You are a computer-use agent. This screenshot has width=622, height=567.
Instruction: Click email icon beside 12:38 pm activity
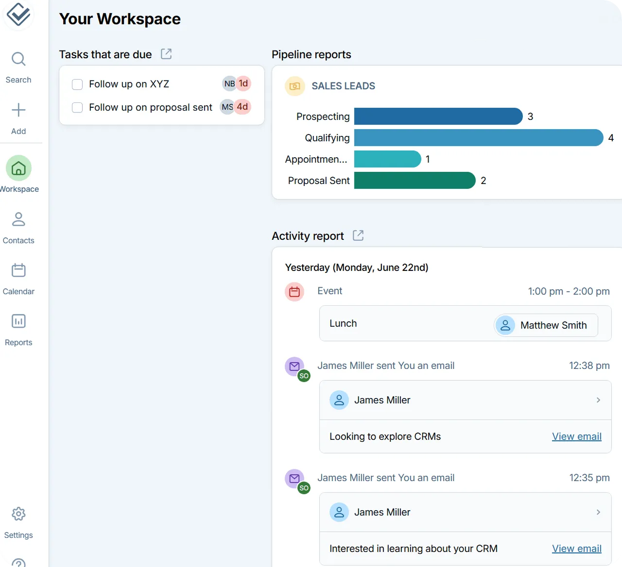click(294, 367)
